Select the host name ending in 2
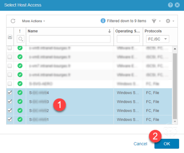 pos(39,111)
